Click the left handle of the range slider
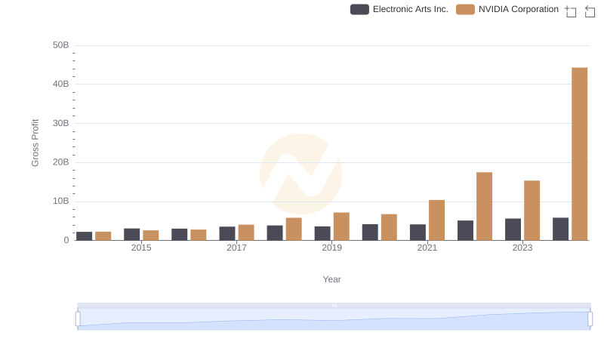Viewport: 604px width, 348px height. (x=78, y=319)
